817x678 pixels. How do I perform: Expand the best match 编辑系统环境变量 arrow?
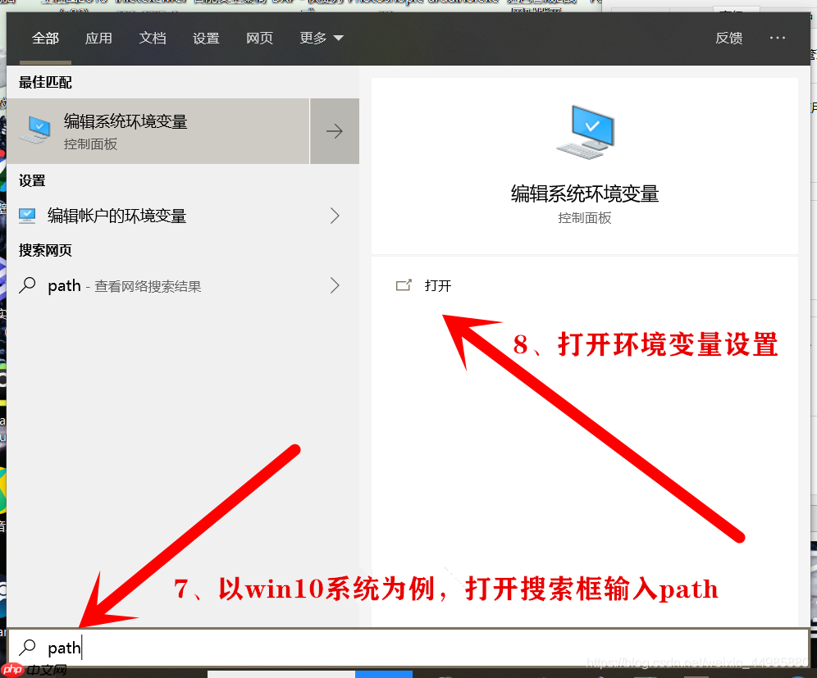[x=334, y=131]
